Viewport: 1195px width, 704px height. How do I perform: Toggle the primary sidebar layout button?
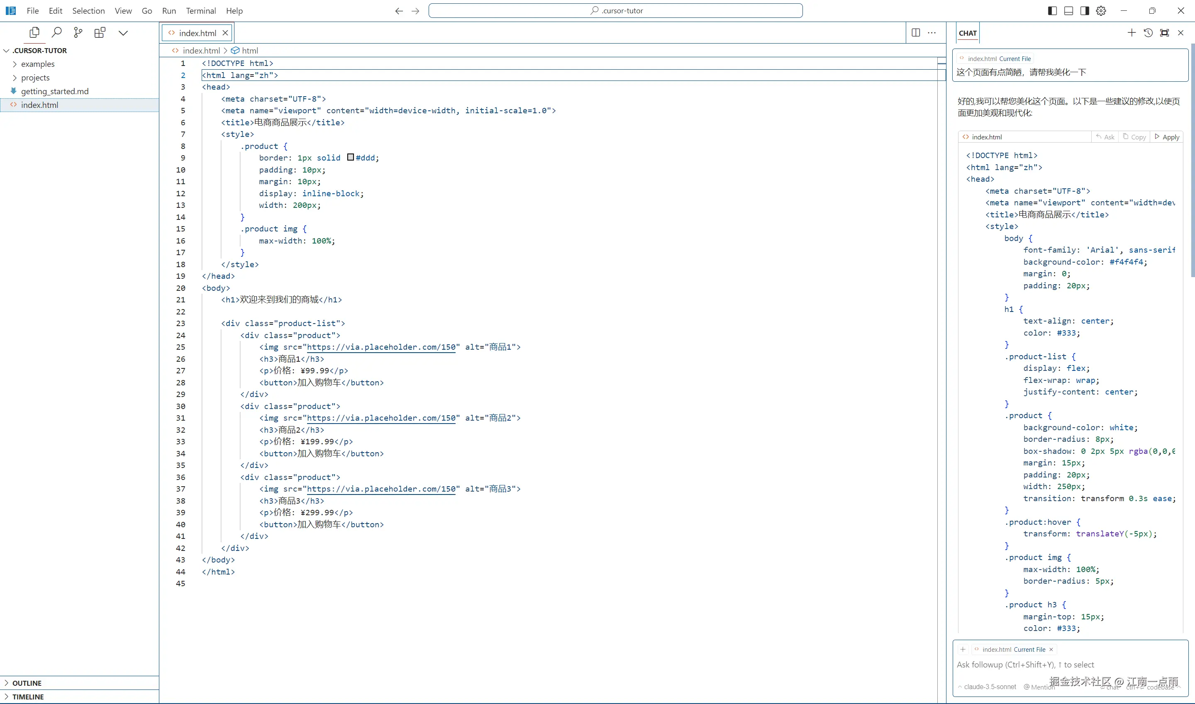pyautogui.click(x=1052, y=10)
